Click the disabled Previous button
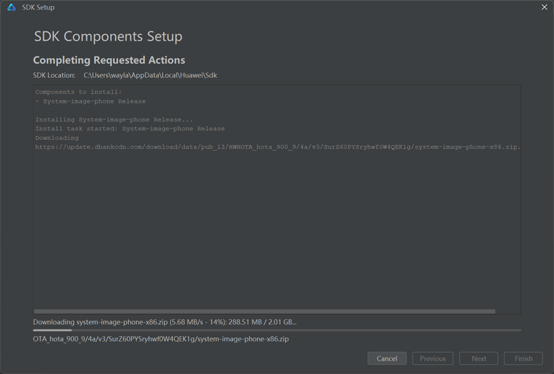 tap(433, 359)
